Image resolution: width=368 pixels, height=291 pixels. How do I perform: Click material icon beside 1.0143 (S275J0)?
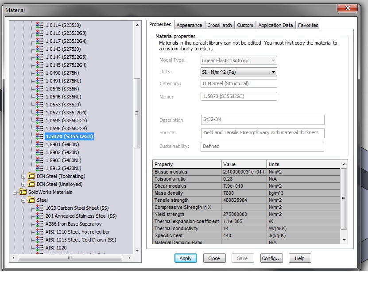[40, 49]
